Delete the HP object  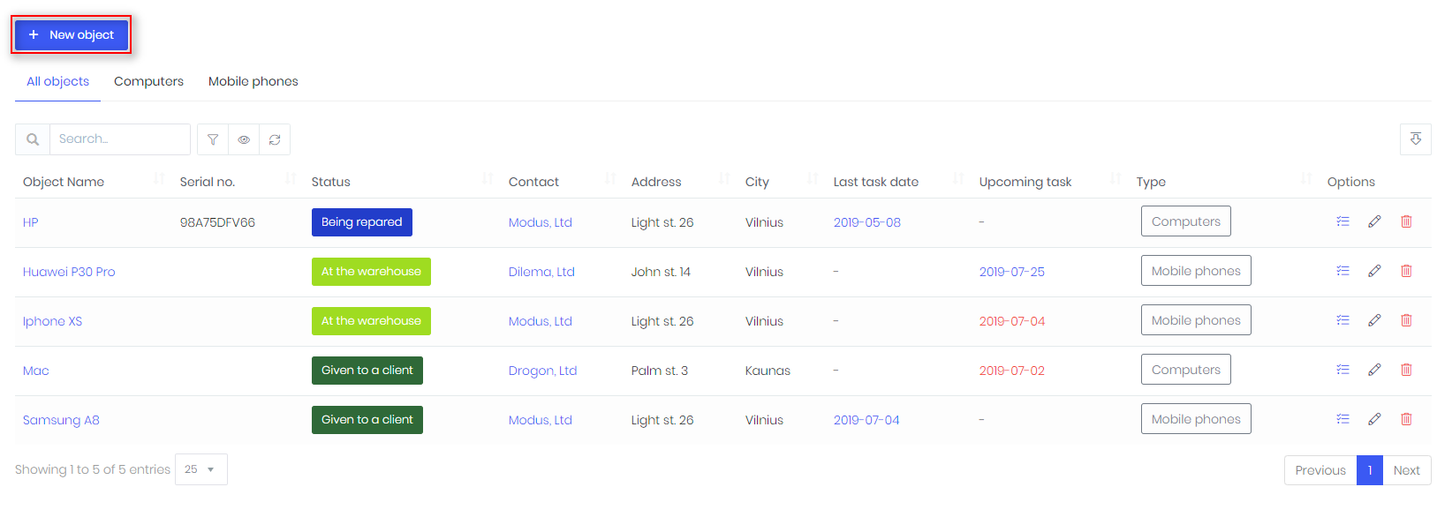(1406, 221)
